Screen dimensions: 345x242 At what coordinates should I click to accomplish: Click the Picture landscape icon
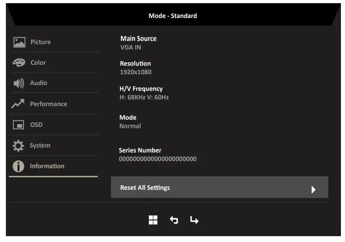tap(19, 42)
